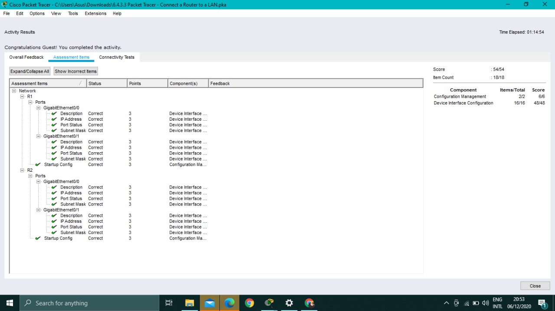The image size is (555, 311).
Task: Click the Packet Tracer title bar logo
Action: tap(5, 4)
